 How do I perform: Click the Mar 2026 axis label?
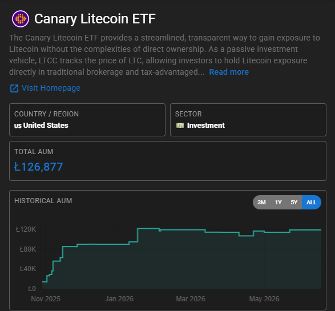[x=191, y=299]
